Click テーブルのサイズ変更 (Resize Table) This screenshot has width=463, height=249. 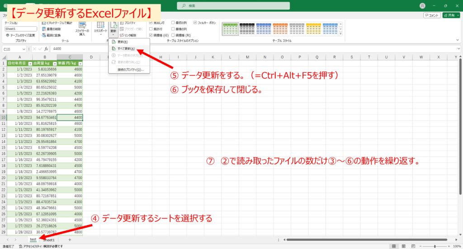click(21, 35)
